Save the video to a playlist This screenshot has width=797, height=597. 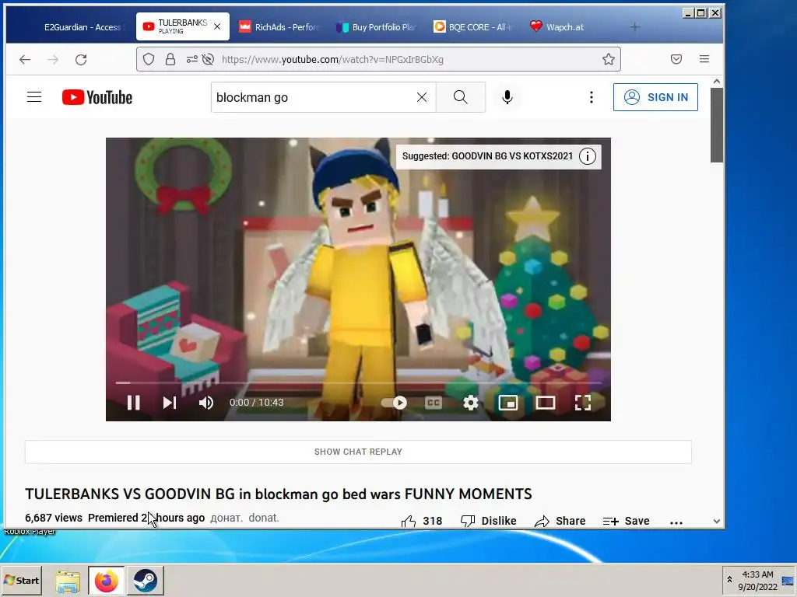point(626,521)
